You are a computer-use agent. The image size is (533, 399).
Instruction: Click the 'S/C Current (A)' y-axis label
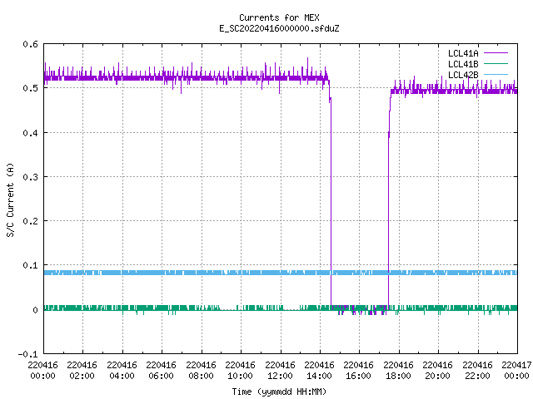click(11, 199)
